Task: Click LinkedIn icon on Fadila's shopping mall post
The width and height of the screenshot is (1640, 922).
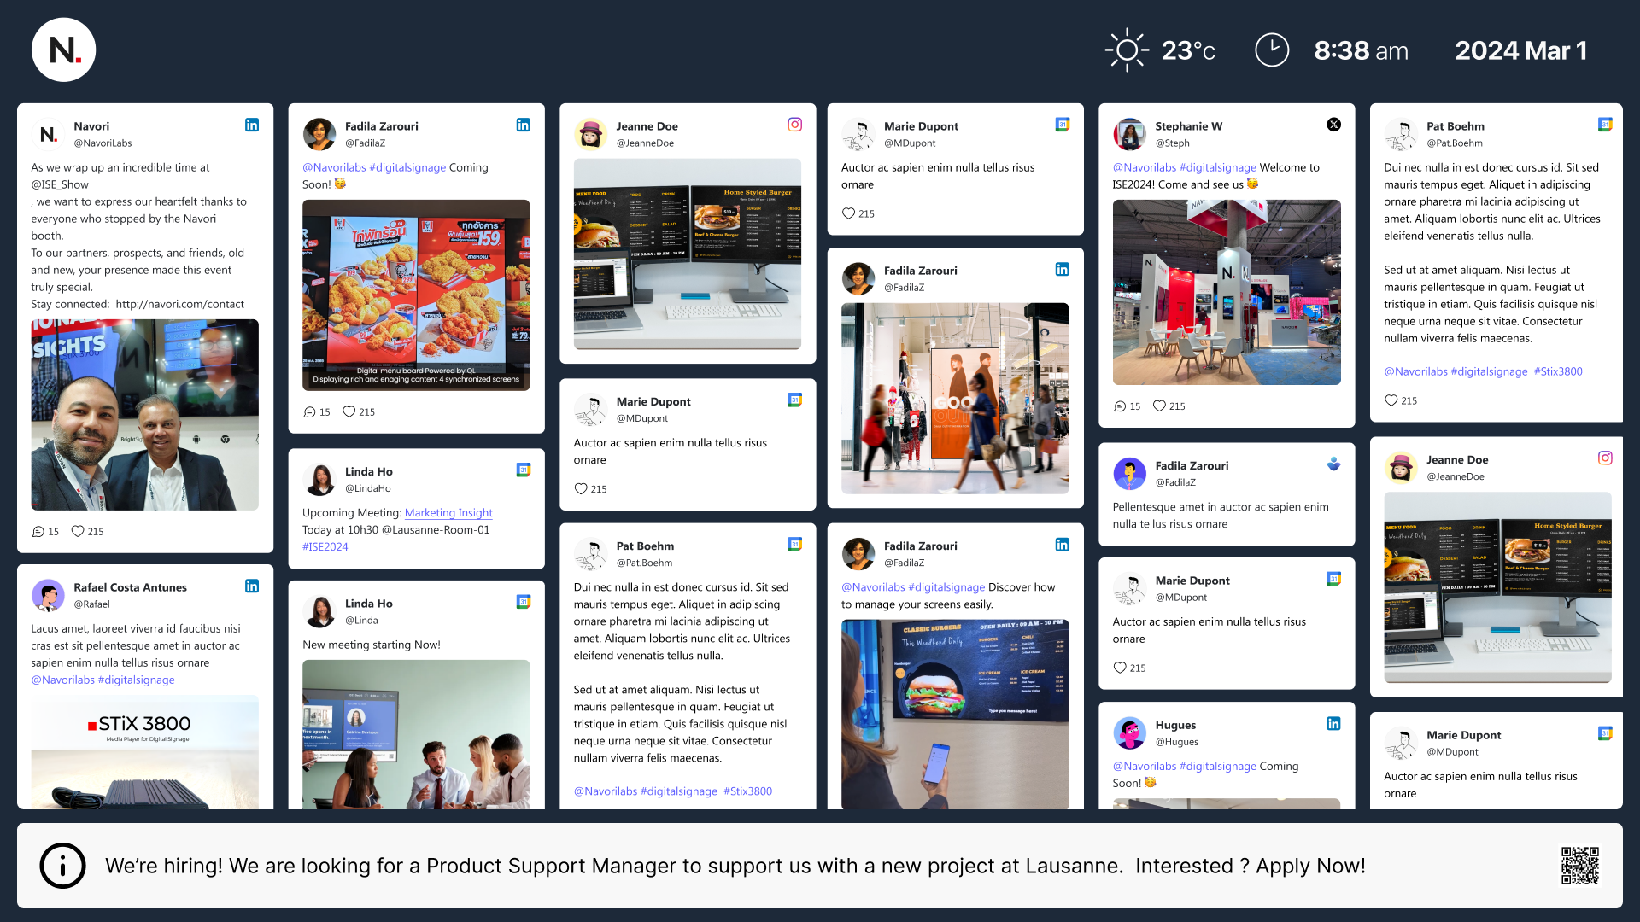Action: 1062,269
